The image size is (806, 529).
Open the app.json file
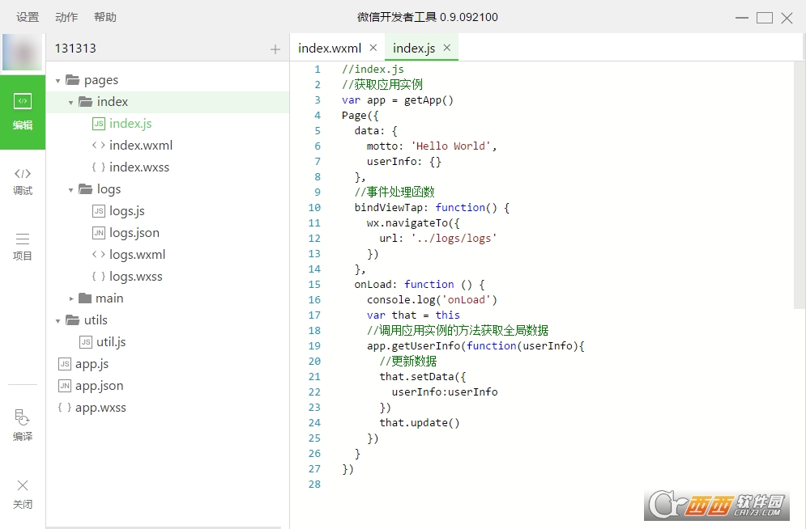point(99,386)
